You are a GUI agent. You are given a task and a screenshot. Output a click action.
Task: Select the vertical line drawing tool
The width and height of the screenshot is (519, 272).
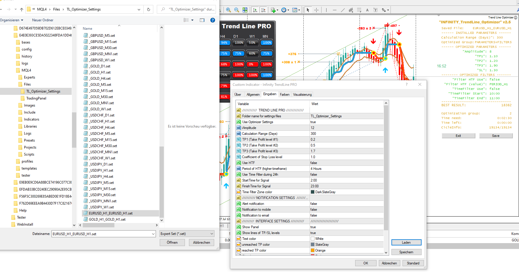[326, 10]
